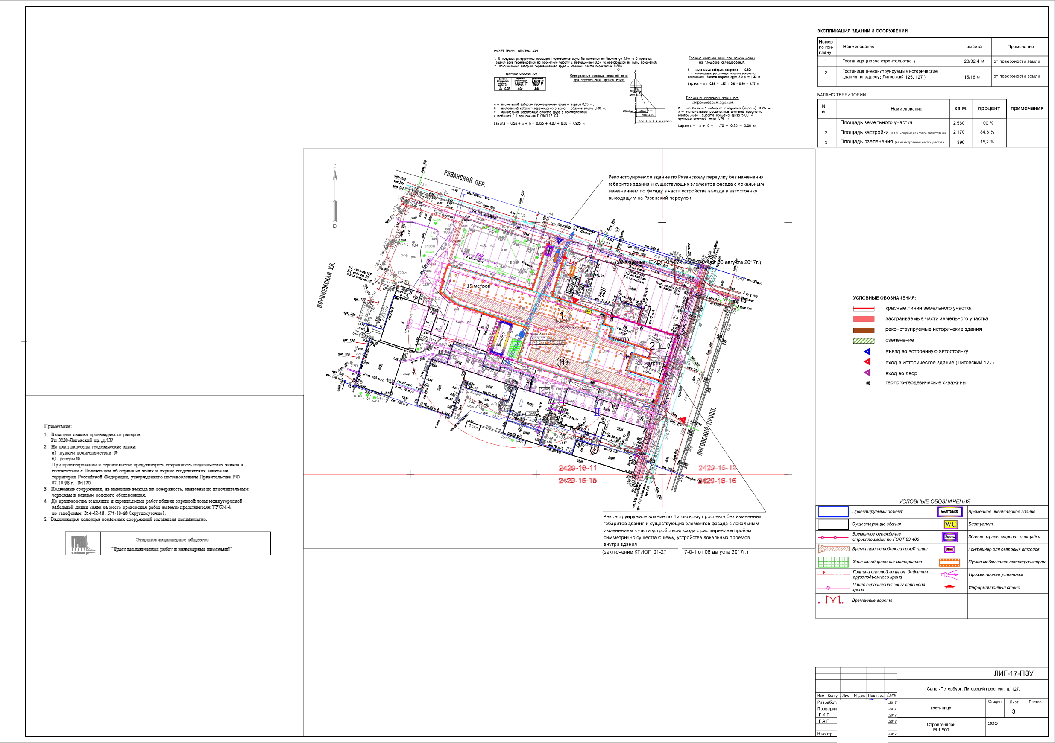Click the geodetic borehole crosshair legend symbol
This screenshot has width=1055, height=743.
click(868, 382)
